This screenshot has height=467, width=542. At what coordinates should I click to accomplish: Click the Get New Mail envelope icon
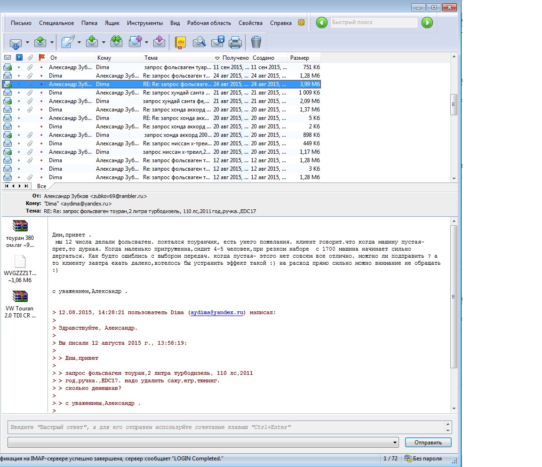(x=16, y=43)
